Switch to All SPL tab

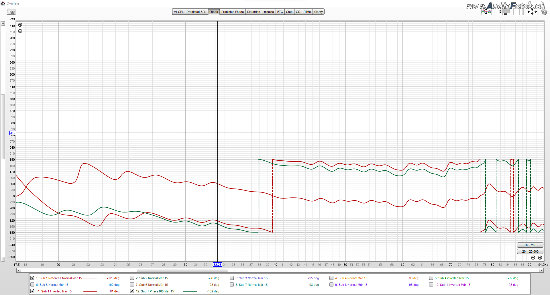click(179, 12)
